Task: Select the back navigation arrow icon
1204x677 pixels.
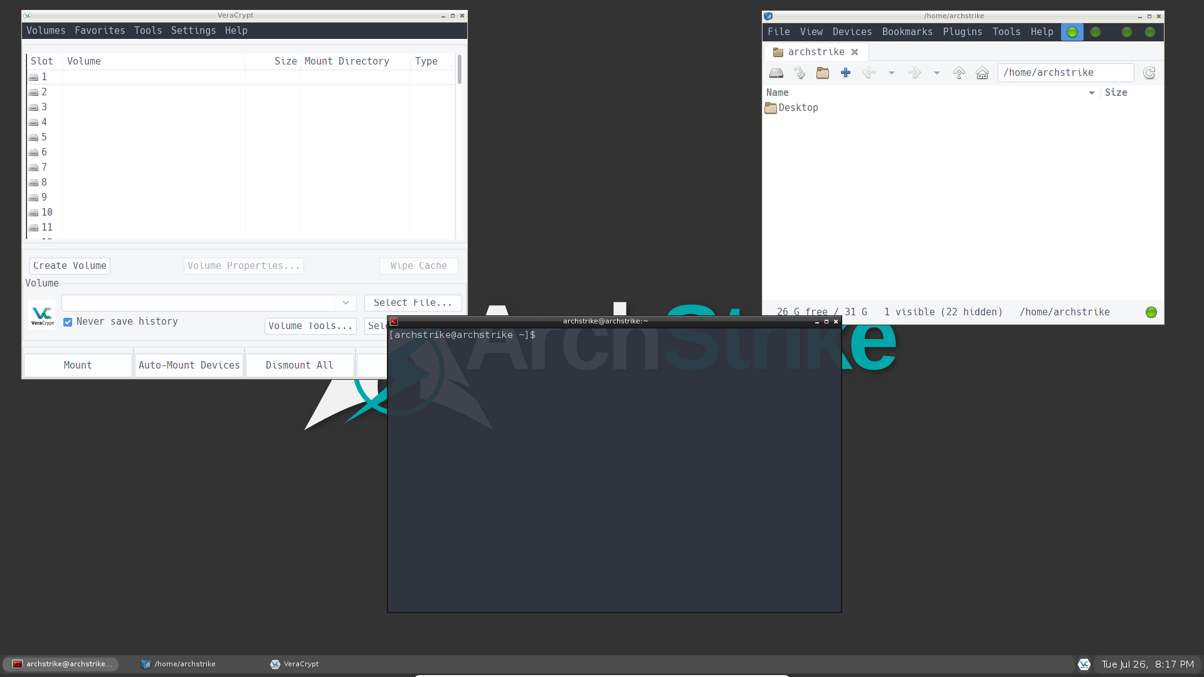Action: point(869,73)
